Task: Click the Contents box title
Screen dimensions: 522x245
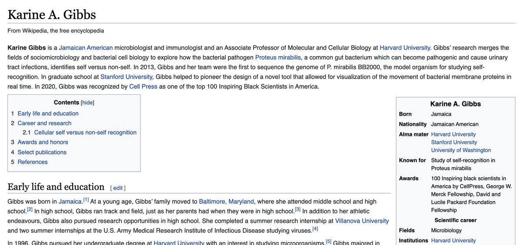Action: pyautogui.click(x=67, y=103)
